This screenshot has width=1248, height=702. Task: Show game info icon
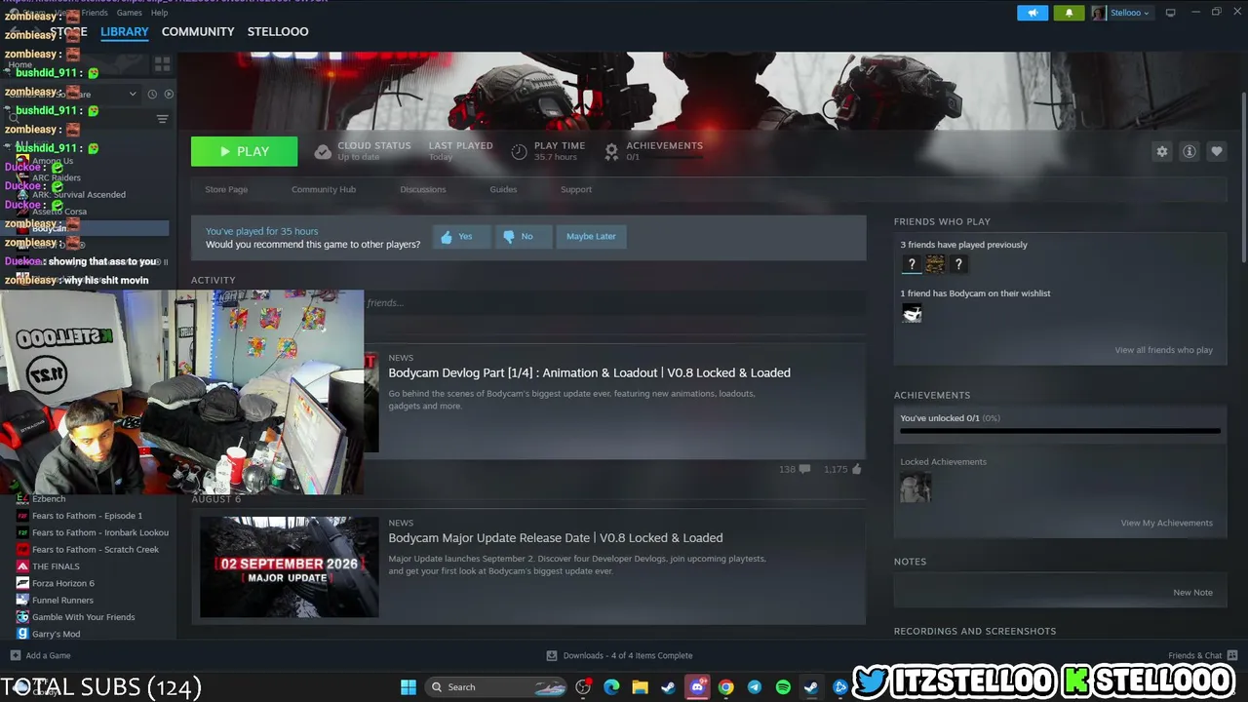coord(1189,151)
